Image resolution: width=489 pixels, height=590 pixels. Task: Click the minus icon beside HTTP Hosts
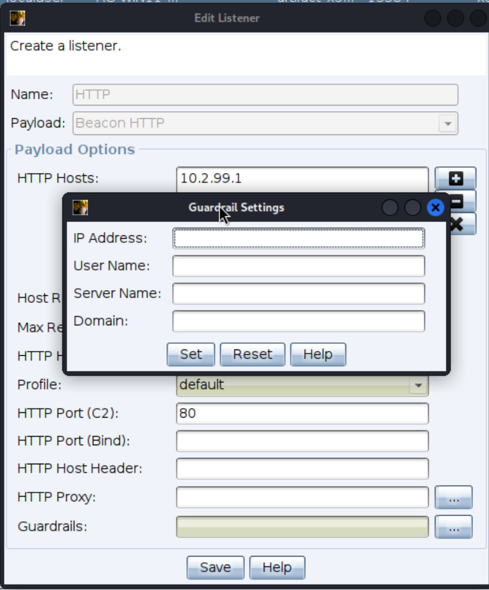tap(463, 201)
